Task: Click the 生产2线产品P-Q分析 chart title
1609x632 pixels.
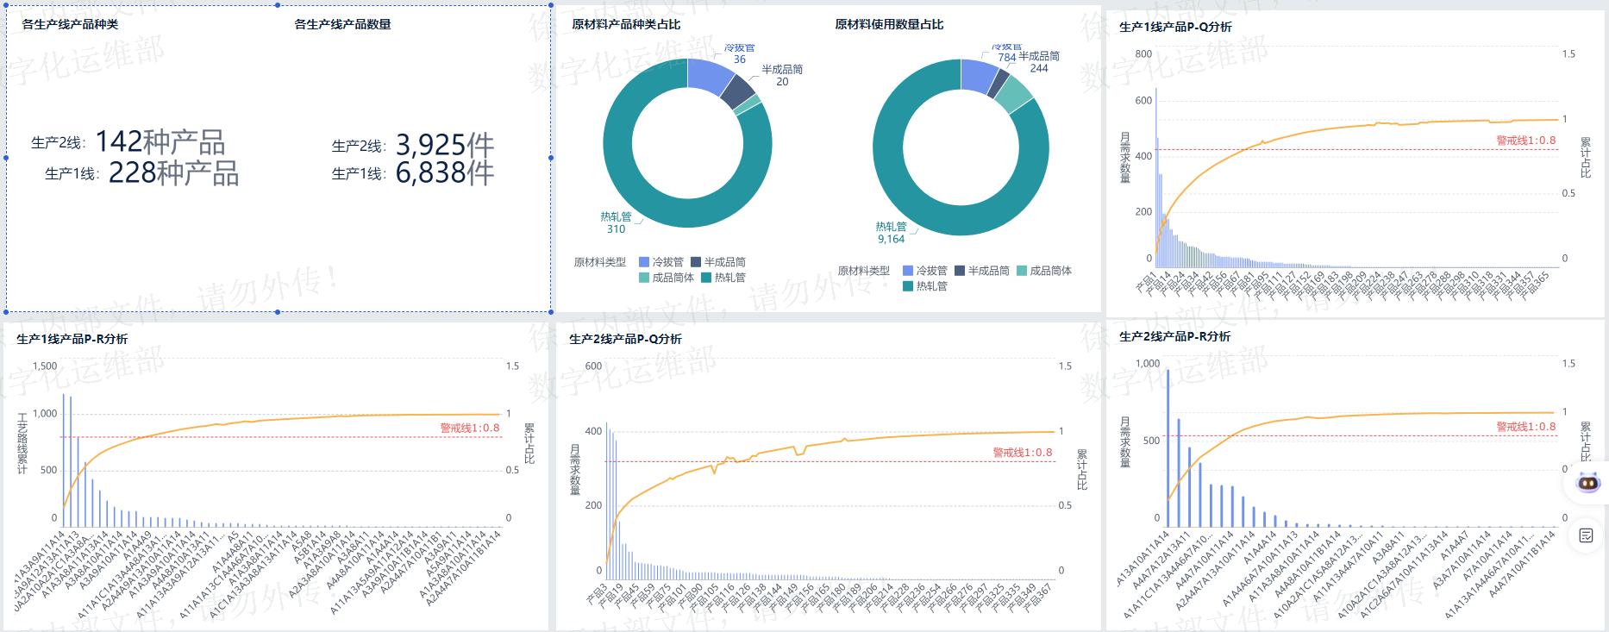Action: pos(625,339)
